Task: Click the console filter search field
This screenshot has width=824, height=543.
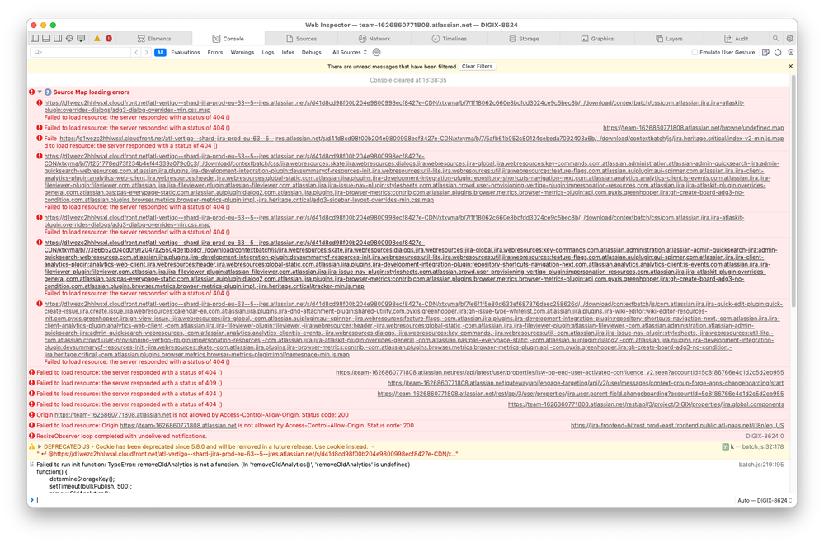Action: click(81, 52)
